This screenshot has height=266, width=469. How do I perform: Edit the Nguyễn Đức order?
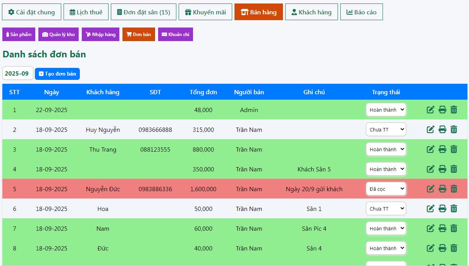(430, 189)
